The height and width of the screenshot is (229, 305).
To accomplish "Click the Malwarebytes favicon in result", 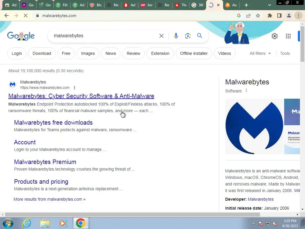I will [x=13, y=85].
